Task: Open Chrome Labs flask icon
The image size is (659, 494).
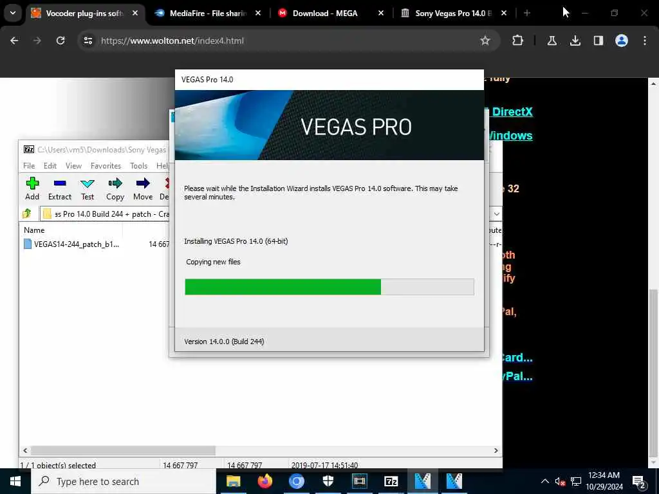Action: click(x=552, y=41)
